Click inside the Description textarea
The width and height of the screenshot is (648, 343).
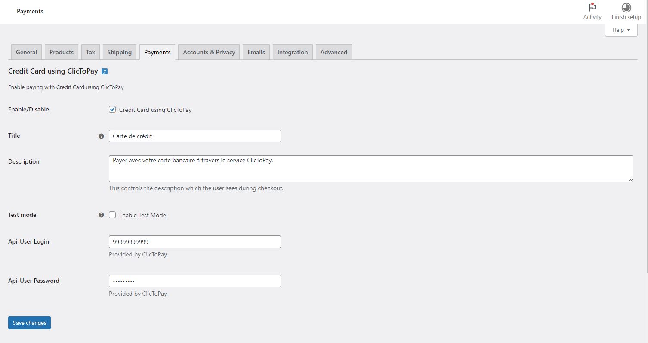tap(371, 169)
